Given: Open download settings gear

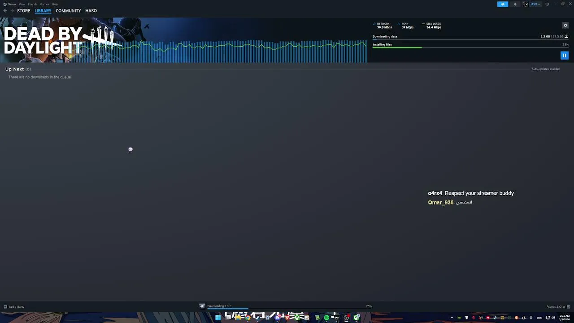Looking at the screenshot, I should point(565,25).
